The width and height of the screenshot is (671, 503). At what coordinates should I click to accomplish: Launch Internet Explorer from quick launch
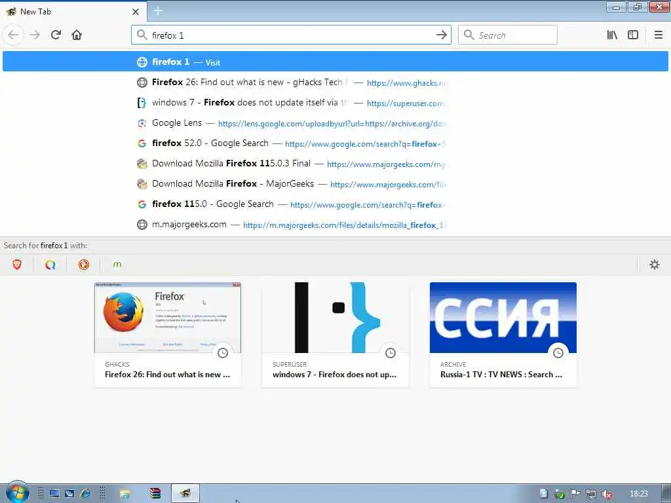(85, 494)
